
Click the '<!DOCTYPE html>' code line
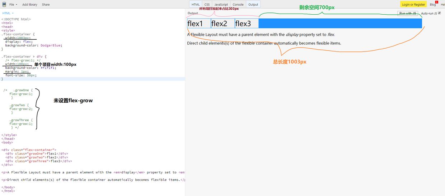[x=16, y=19]
